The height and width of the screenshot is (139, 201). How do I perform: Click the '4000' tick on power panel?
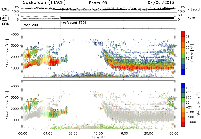click(15, 34)
